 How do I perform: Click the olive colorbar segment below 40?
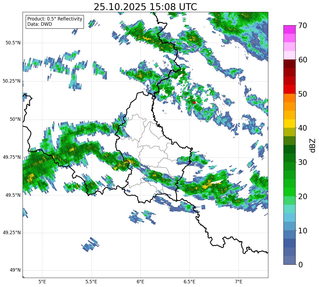point(289,132)
